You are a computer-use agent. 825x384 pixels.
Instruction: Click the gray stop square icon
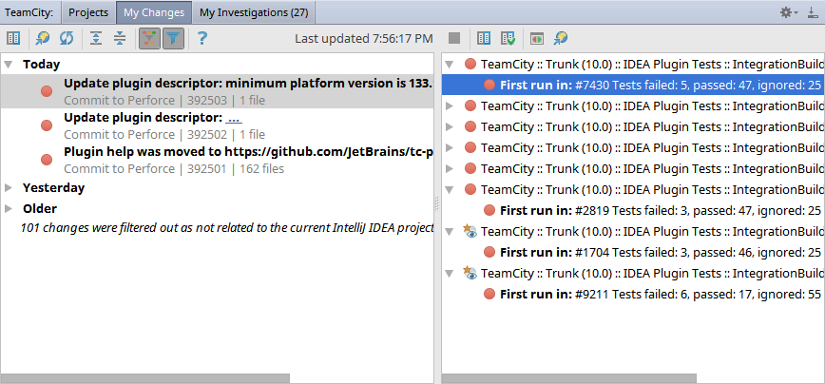click(454, 38)
